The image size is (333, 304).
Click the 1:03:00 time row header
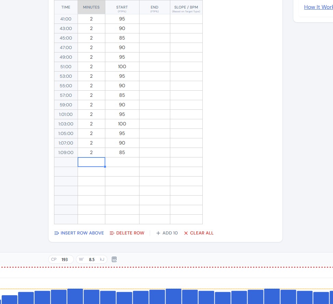(x=66, y=124)
